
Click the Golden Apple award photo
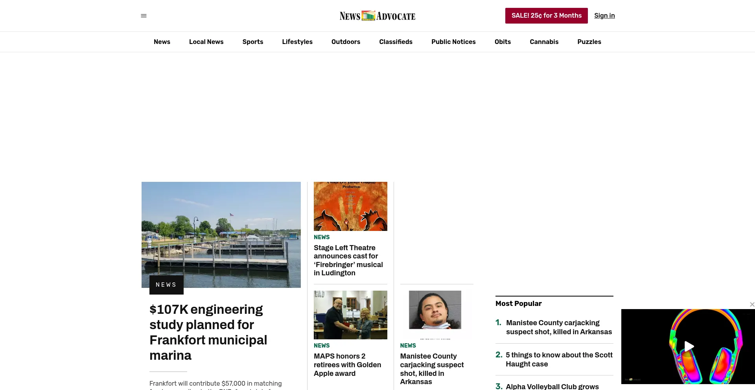(350, 315)
